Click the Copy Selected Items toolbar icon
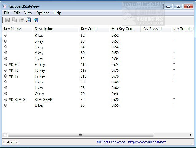This screenshot has width=196, height=148. click(14, 20)
